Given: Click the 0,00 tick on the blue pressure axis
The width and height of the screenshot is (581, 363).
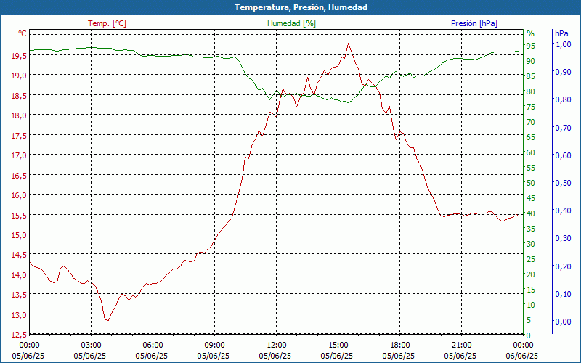Looking at the screenshot, I should (x=564, y=322).
